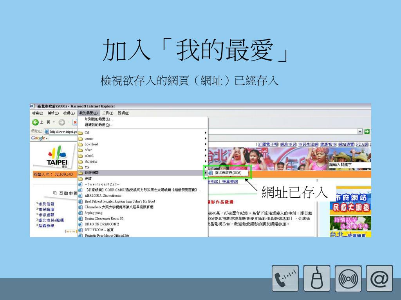
Task: Click the page icon beside 臺北市政府(2006) submenu entry
Action: pyautogui.click(x=210, y=173)
